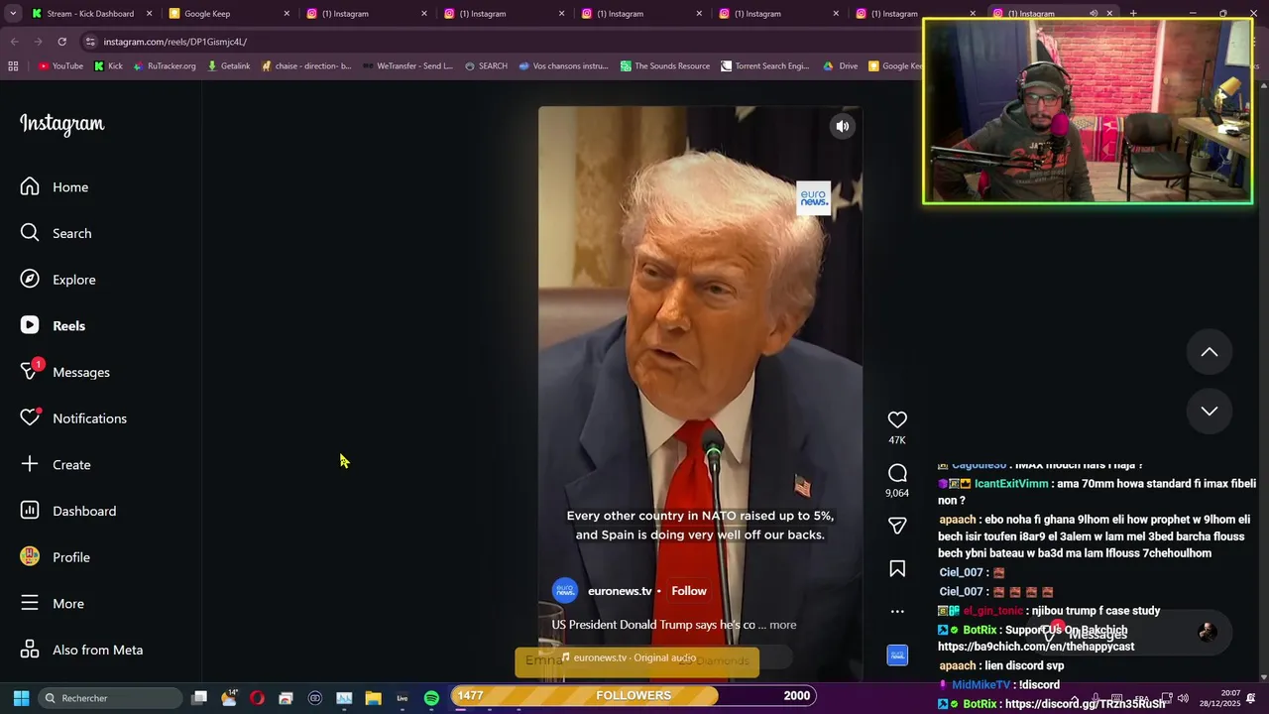The height and width of the screenshot is (714, 1269).
Task: Go to the previous reel with up chevron
Action: pyautogui.click(x=1210, y=352)
